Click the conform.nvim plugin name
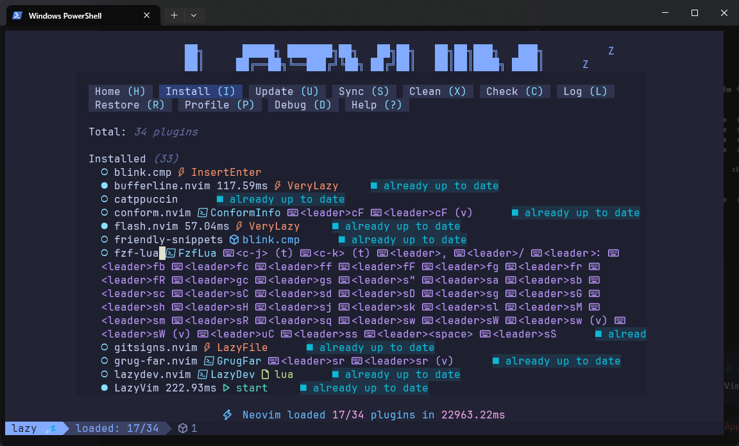The width and height of the screenshot is (739, 446). point(152,213)
